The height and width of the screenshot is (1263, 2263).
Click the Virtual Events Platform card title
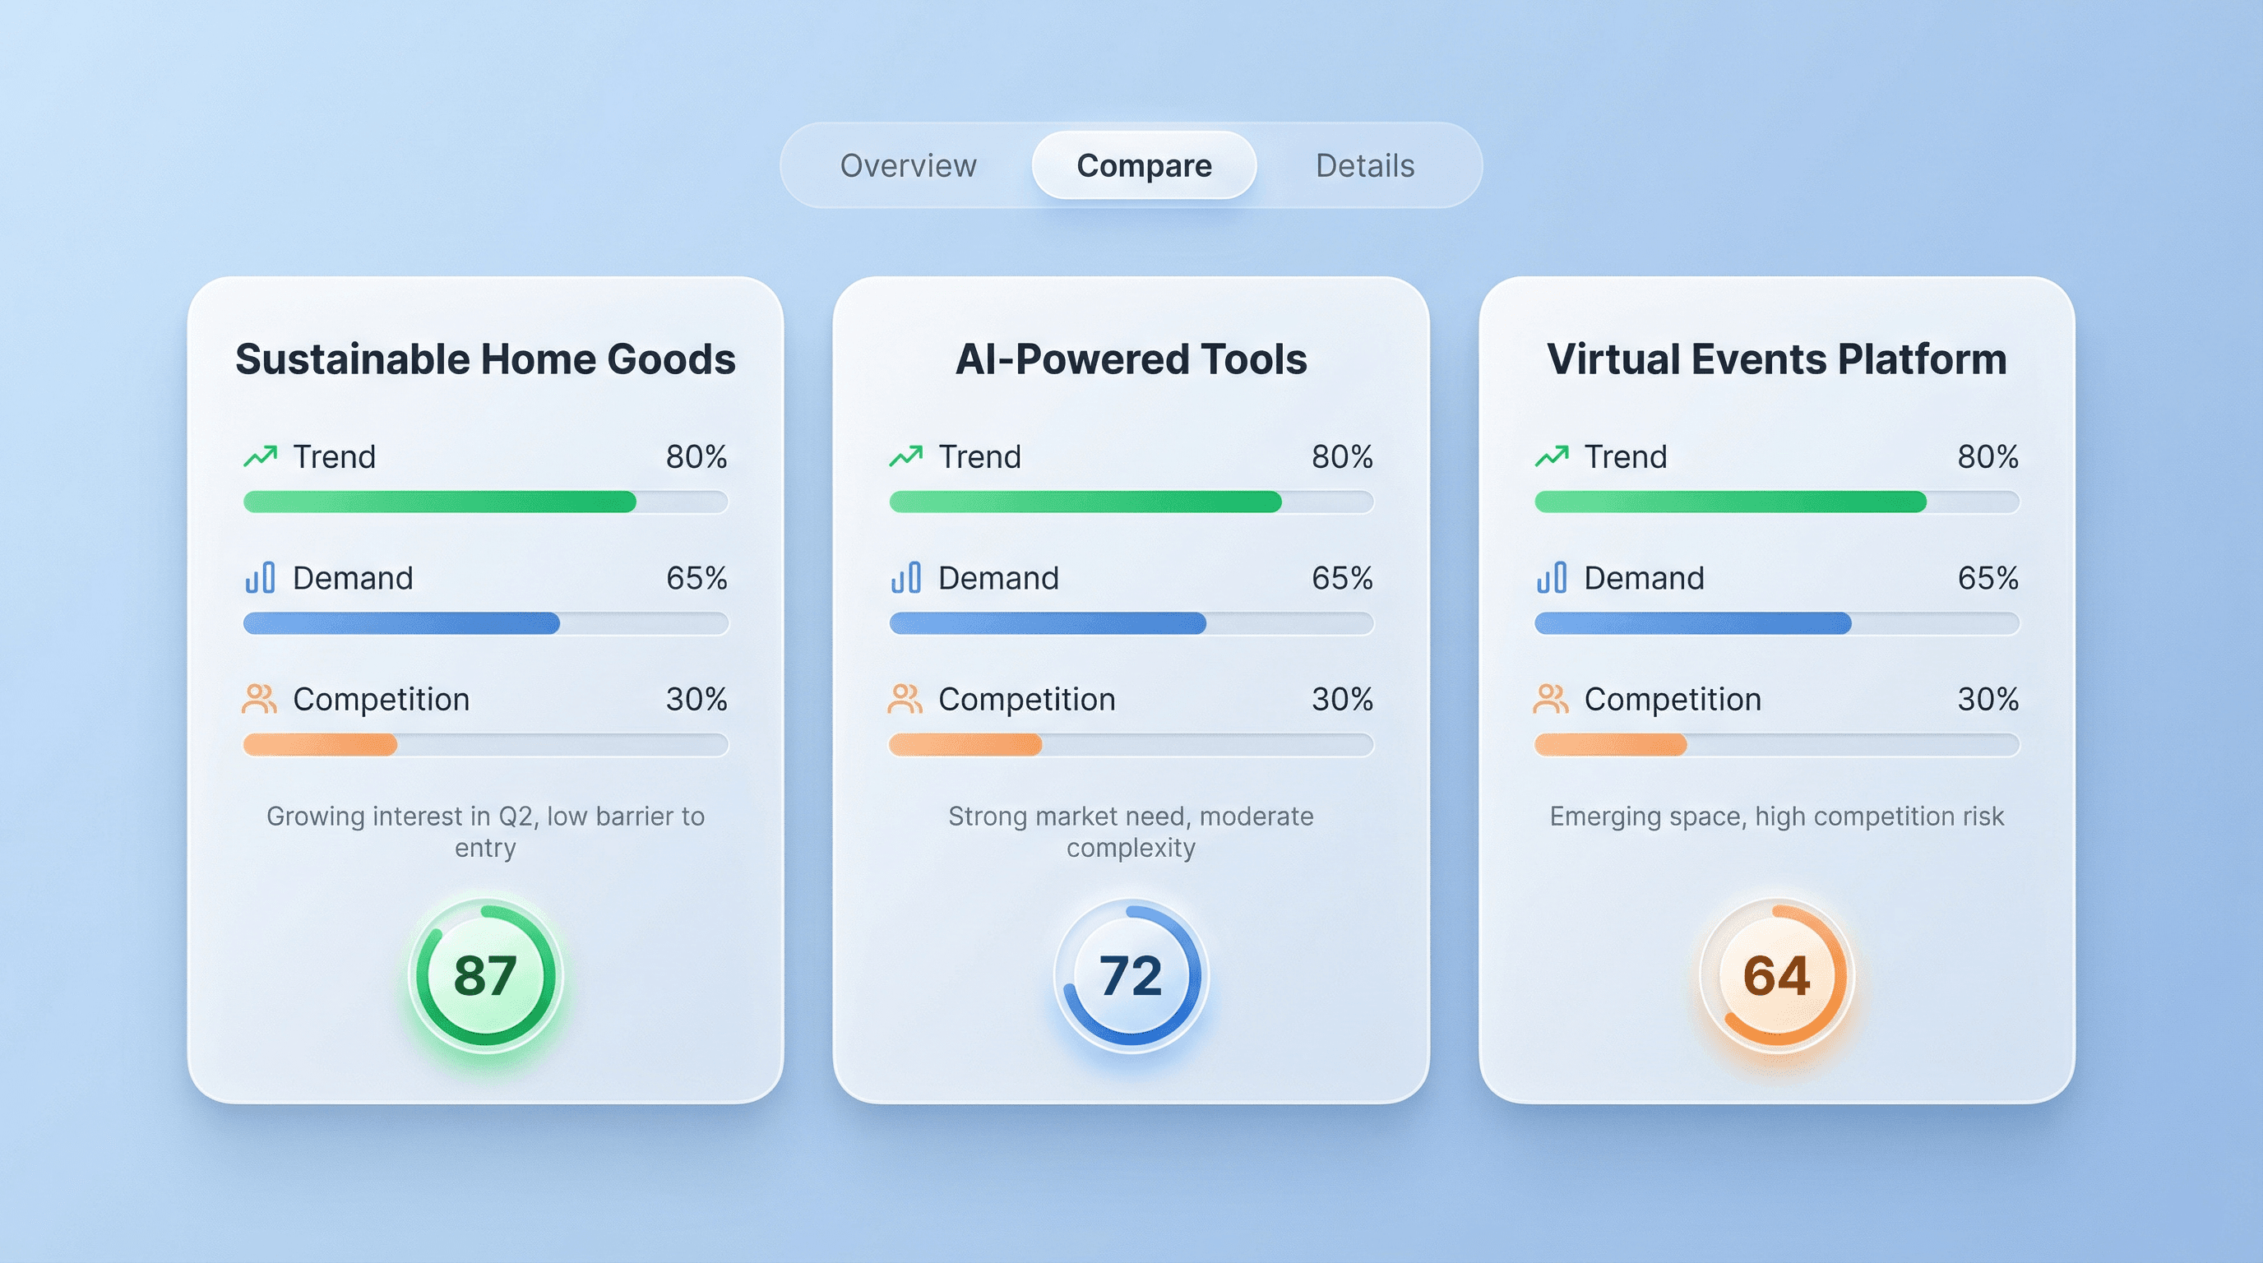(x=1776, y=359)
